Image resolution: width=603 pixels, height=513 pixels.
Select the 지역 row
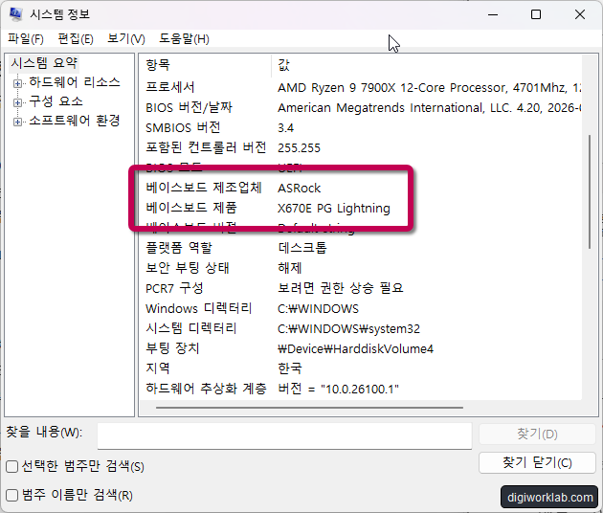(157, 368)
